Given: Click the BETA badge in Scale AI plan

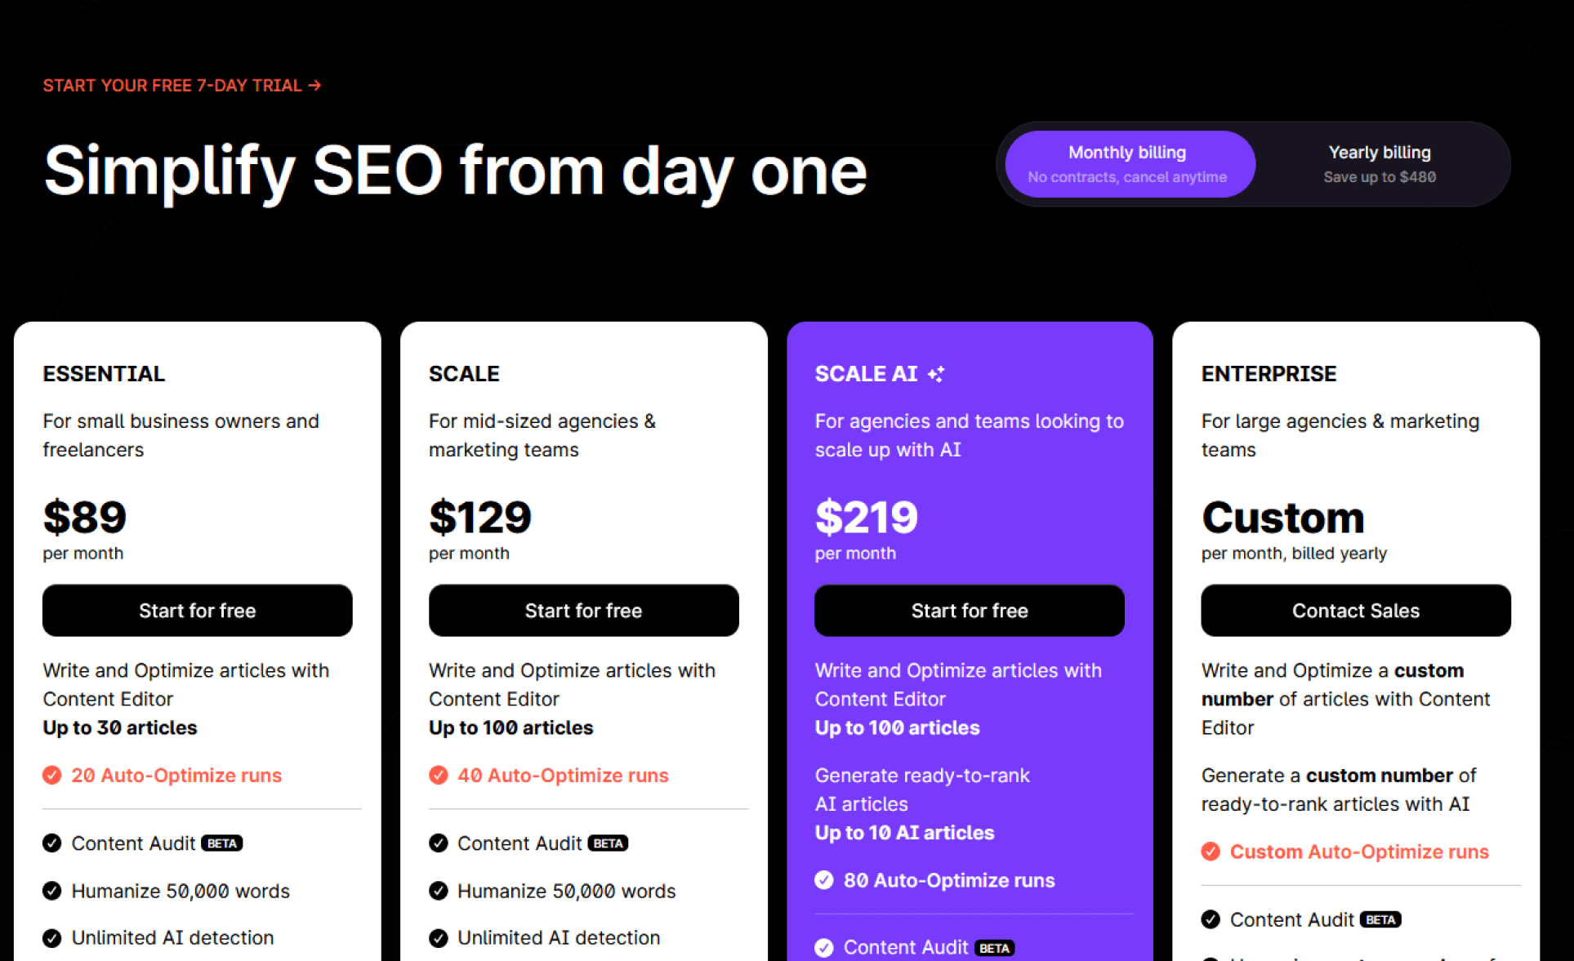Looking at the screenshot, I should (x=994, y=948).
